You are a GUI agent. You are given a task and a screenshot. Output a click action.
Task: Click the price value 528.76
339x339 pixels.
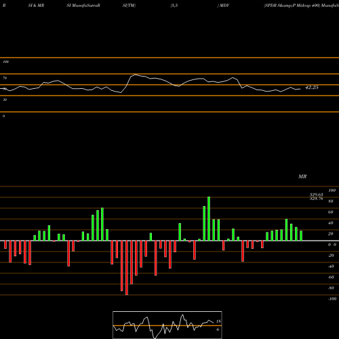coord(316,199)
